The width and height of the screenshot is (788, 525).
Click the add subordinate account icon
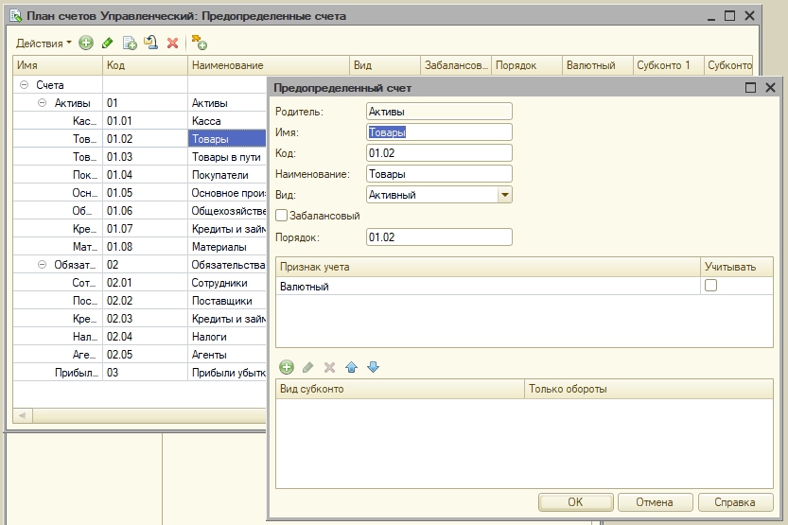point(199,43)
